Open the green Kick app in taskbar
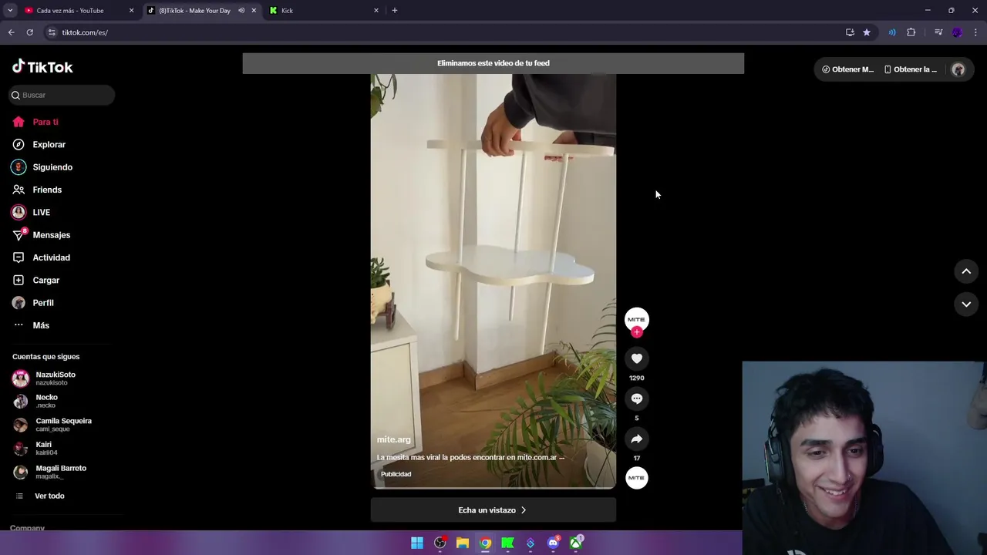This screenshot has height=555, width=987. (x=508, y=543)
